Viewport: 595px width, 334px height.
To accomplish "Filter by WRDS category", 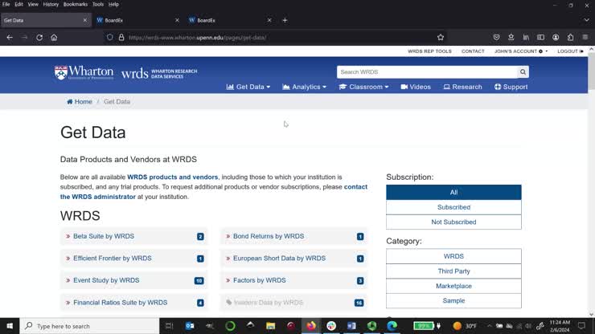I will [453, 256].
